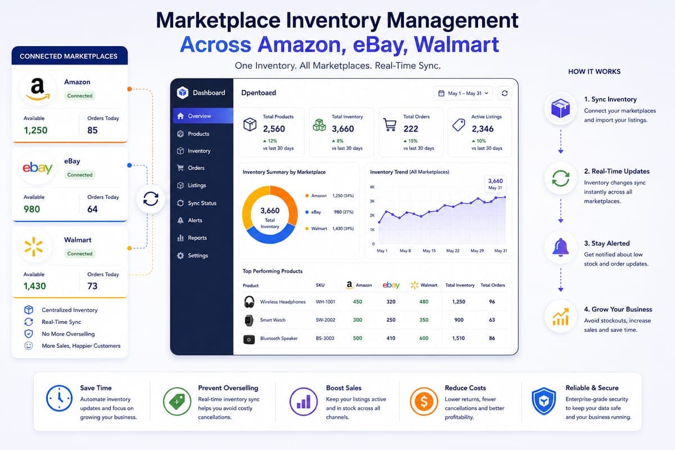
Task: Click the No More Overselling shield icon
Action: pos(29,334)
